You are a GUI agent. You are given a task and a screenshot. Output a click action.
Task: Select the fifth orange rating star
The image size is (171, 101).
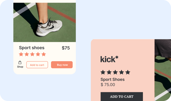44,54
